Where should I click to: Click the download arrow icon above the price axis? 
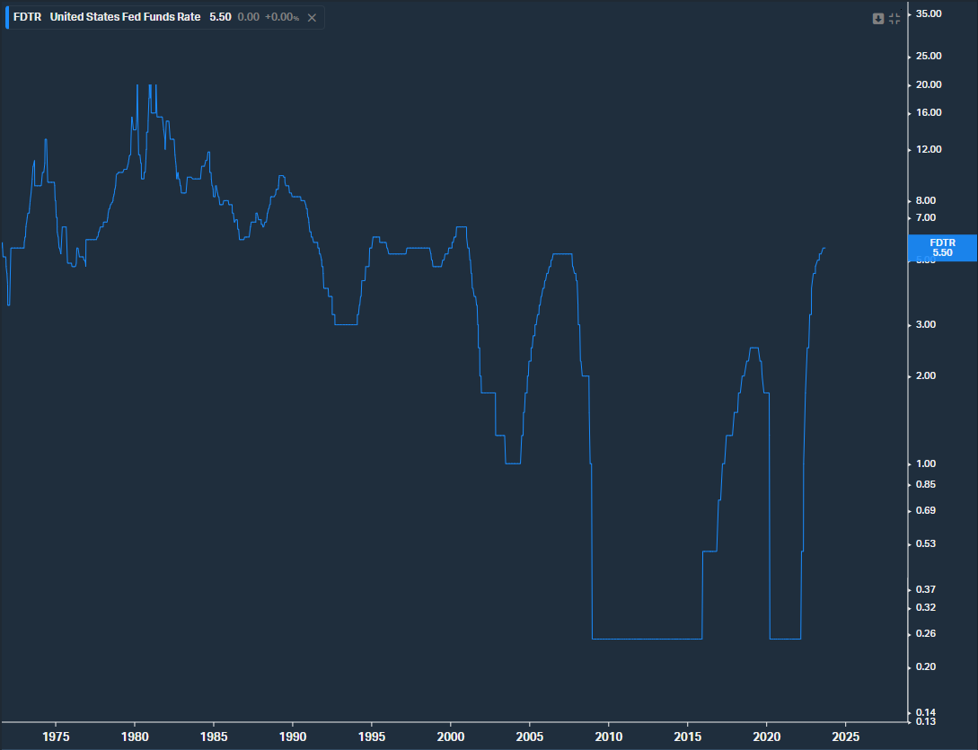click(x=878, y=18)
